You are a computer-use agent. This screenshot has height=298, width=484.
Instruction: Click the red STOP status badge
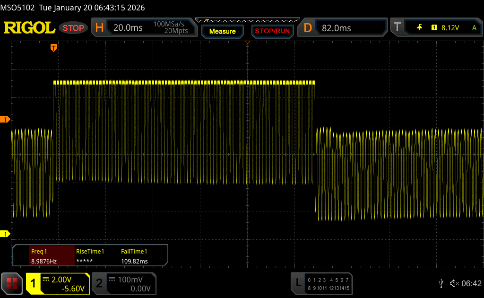click(73, 28)
